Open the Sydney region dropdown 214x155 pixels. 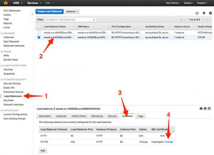[189, 3]
